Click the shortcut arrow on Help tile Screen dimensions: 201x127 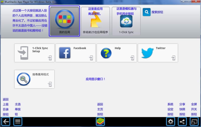pos(132,58)
